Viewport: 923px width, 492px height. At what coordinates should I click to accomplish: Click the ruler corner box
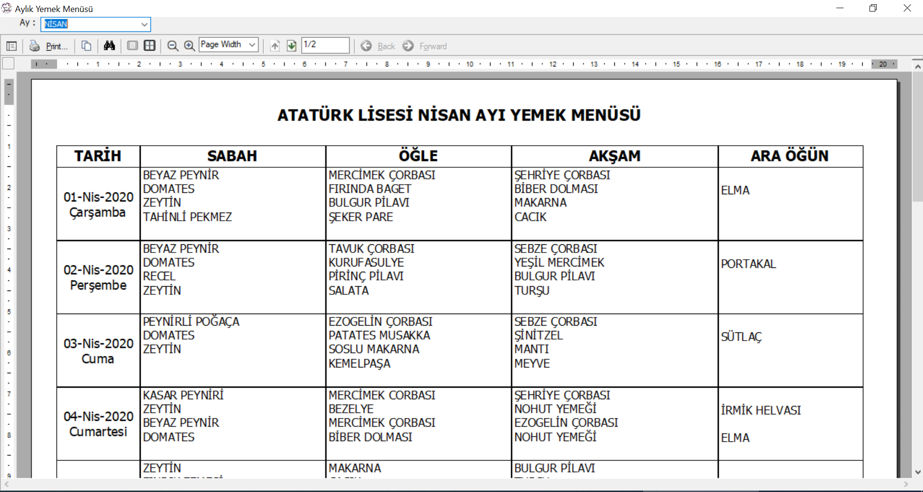(x=8, y=63)
